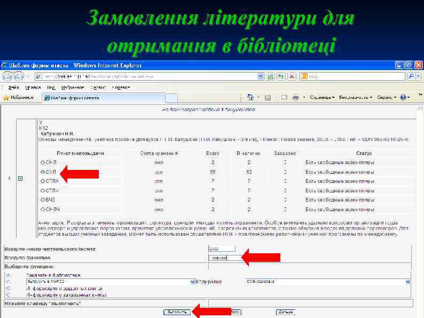Click the Print icon
The image size is (424, 318).
[x=296, y=97]
